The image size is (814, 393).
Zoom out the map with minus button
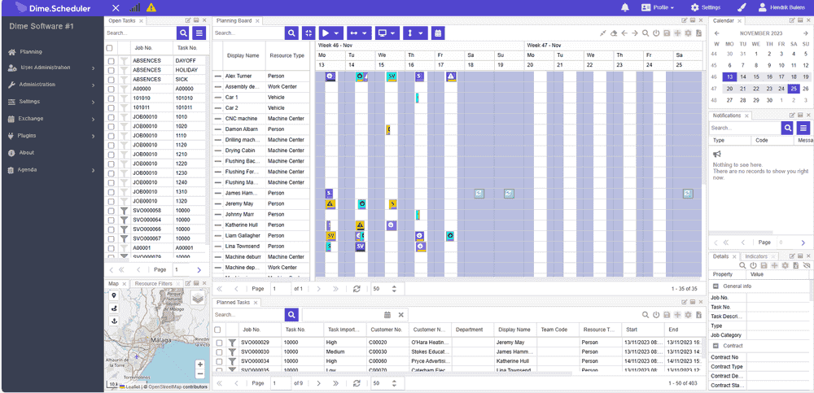click(200, 374)
